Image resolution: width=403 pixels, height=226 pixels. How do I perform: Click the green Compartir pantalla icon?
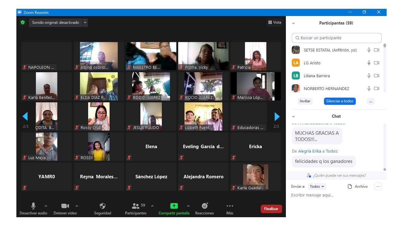[x=174, y=206]
